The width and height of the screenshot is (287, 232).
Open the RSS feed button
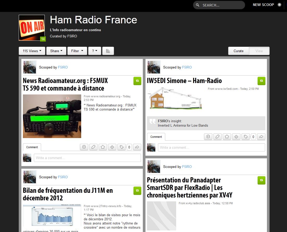point(108,51)
